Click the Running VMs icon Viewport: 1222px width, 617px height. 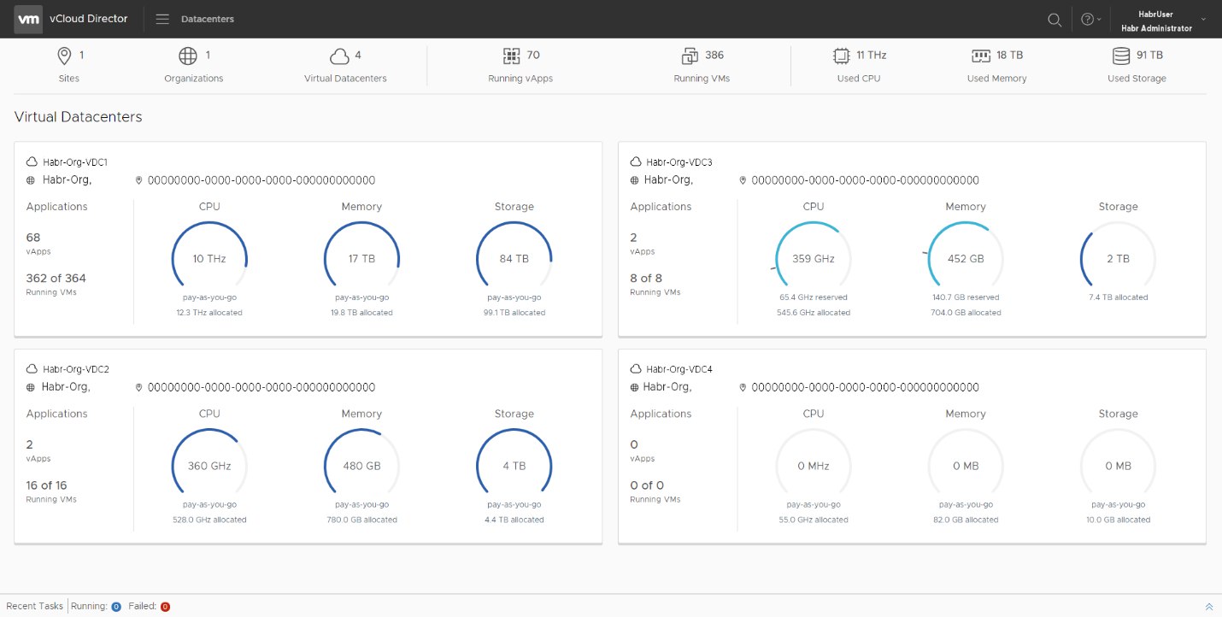[690, 56]
